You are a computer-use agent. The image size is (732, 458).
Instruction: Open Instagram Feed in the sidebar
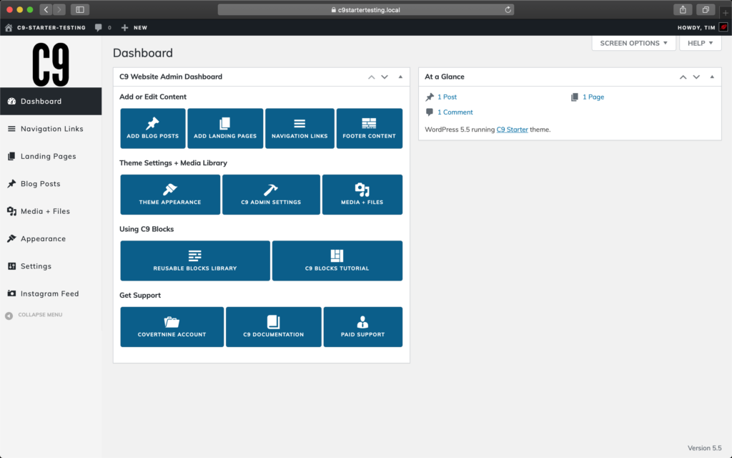pyautogui.click(x=51, y=293)
